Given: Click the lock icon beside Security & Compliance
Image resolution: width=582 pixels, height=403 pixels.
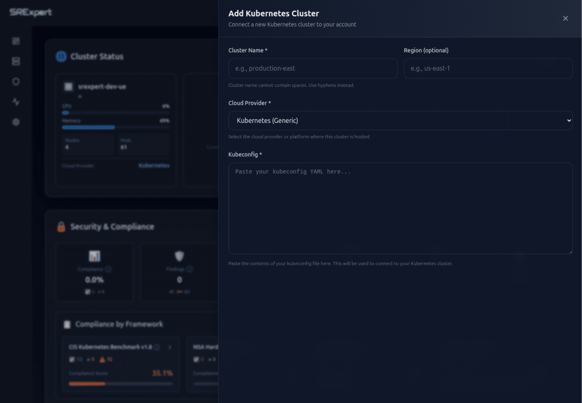Looking at the screenshot, I should pyautogui.click(x=61, y=226).
